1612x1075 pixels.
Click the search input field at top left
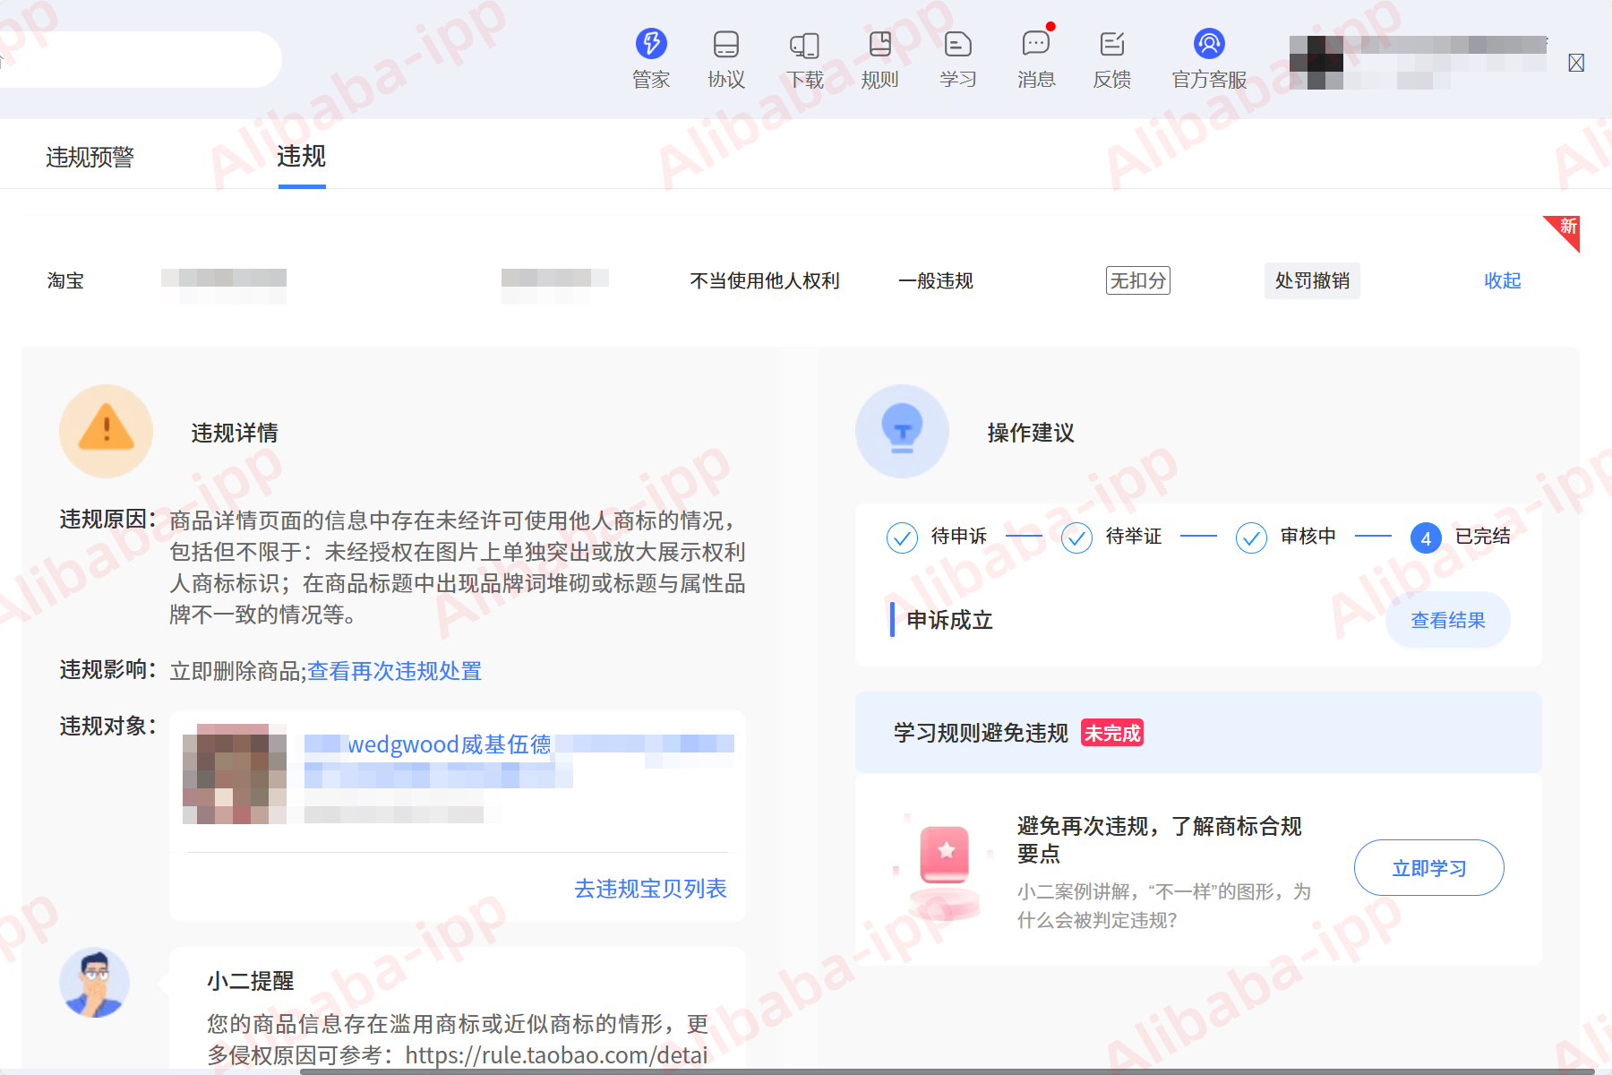[139, 59]
